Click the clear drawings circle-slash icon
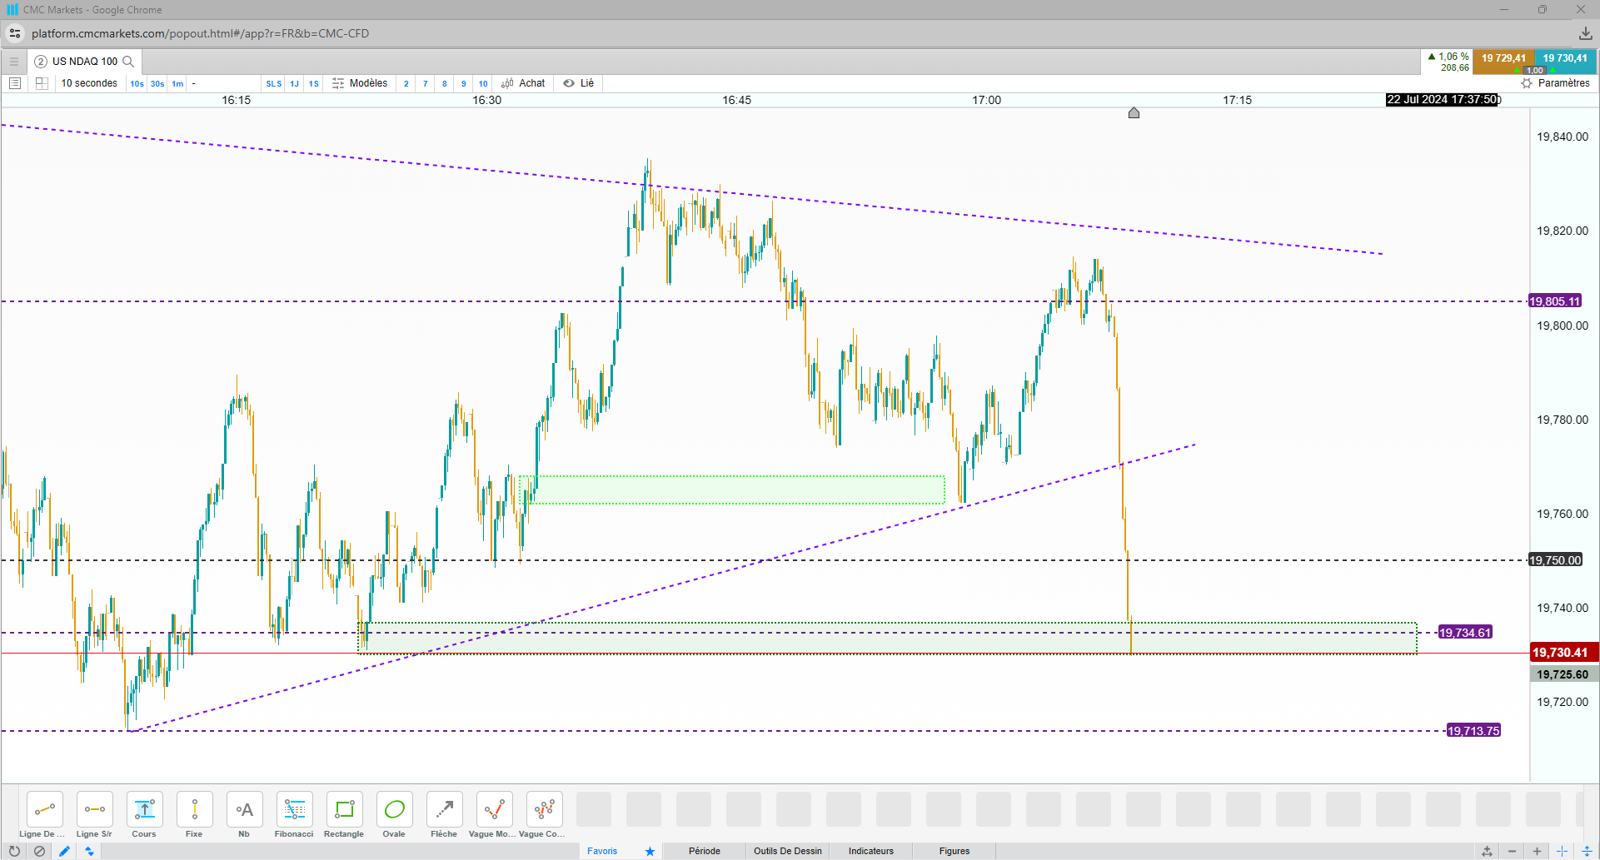The height and width of the screenshot is (860, 1600). (x=39, y=851)
